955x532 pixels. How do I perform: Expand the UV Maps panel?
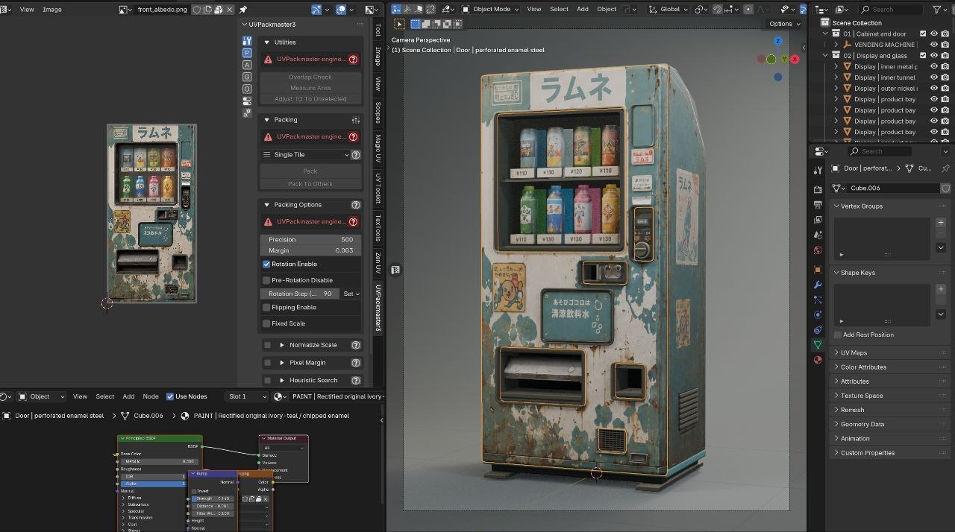point(854,352)
